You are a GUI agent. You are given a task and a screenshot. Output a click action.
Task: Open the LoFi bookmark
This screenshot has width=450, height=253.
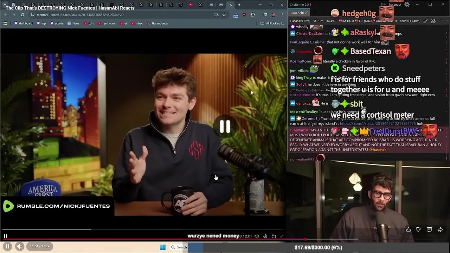[89, 23]
